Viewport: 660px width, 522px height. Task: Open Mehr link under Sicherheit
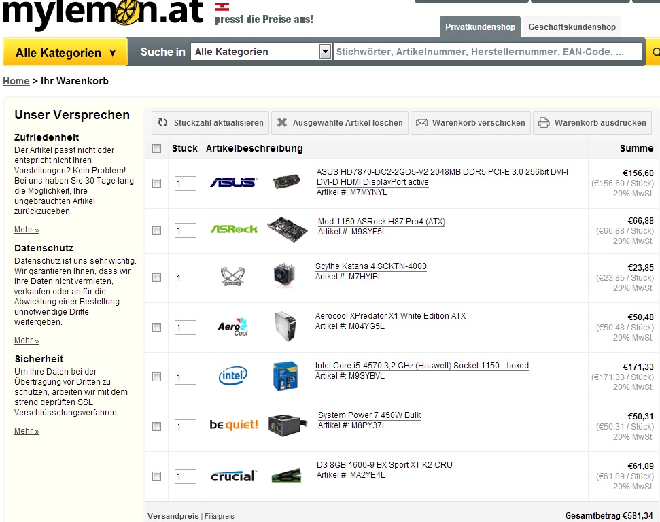click(x=27, y=431)
